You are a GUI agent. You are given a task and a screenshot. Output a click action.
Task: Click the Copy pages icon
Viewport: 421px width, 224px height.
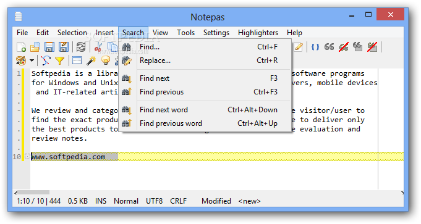tap(113, 47)
